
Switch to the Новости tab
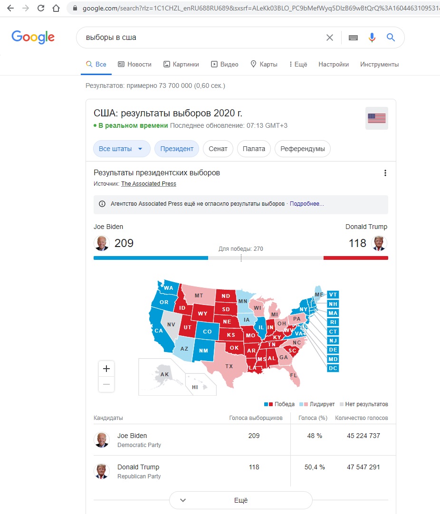[135, 64]
